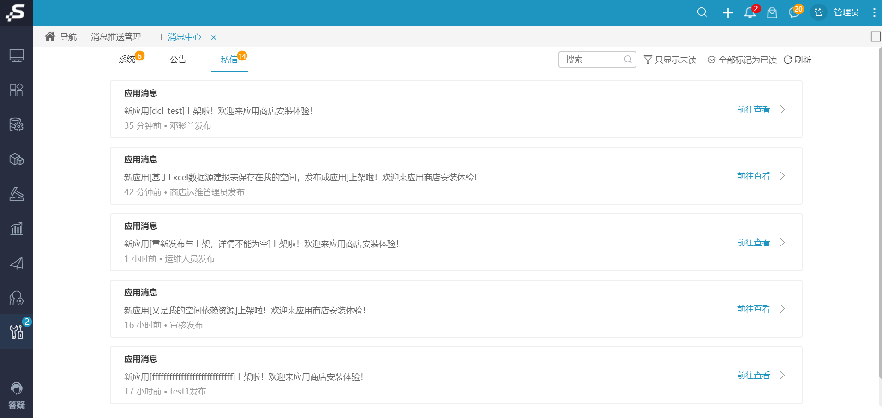
Task: Click the Smartbi S logo
Action: coord(16,12)
